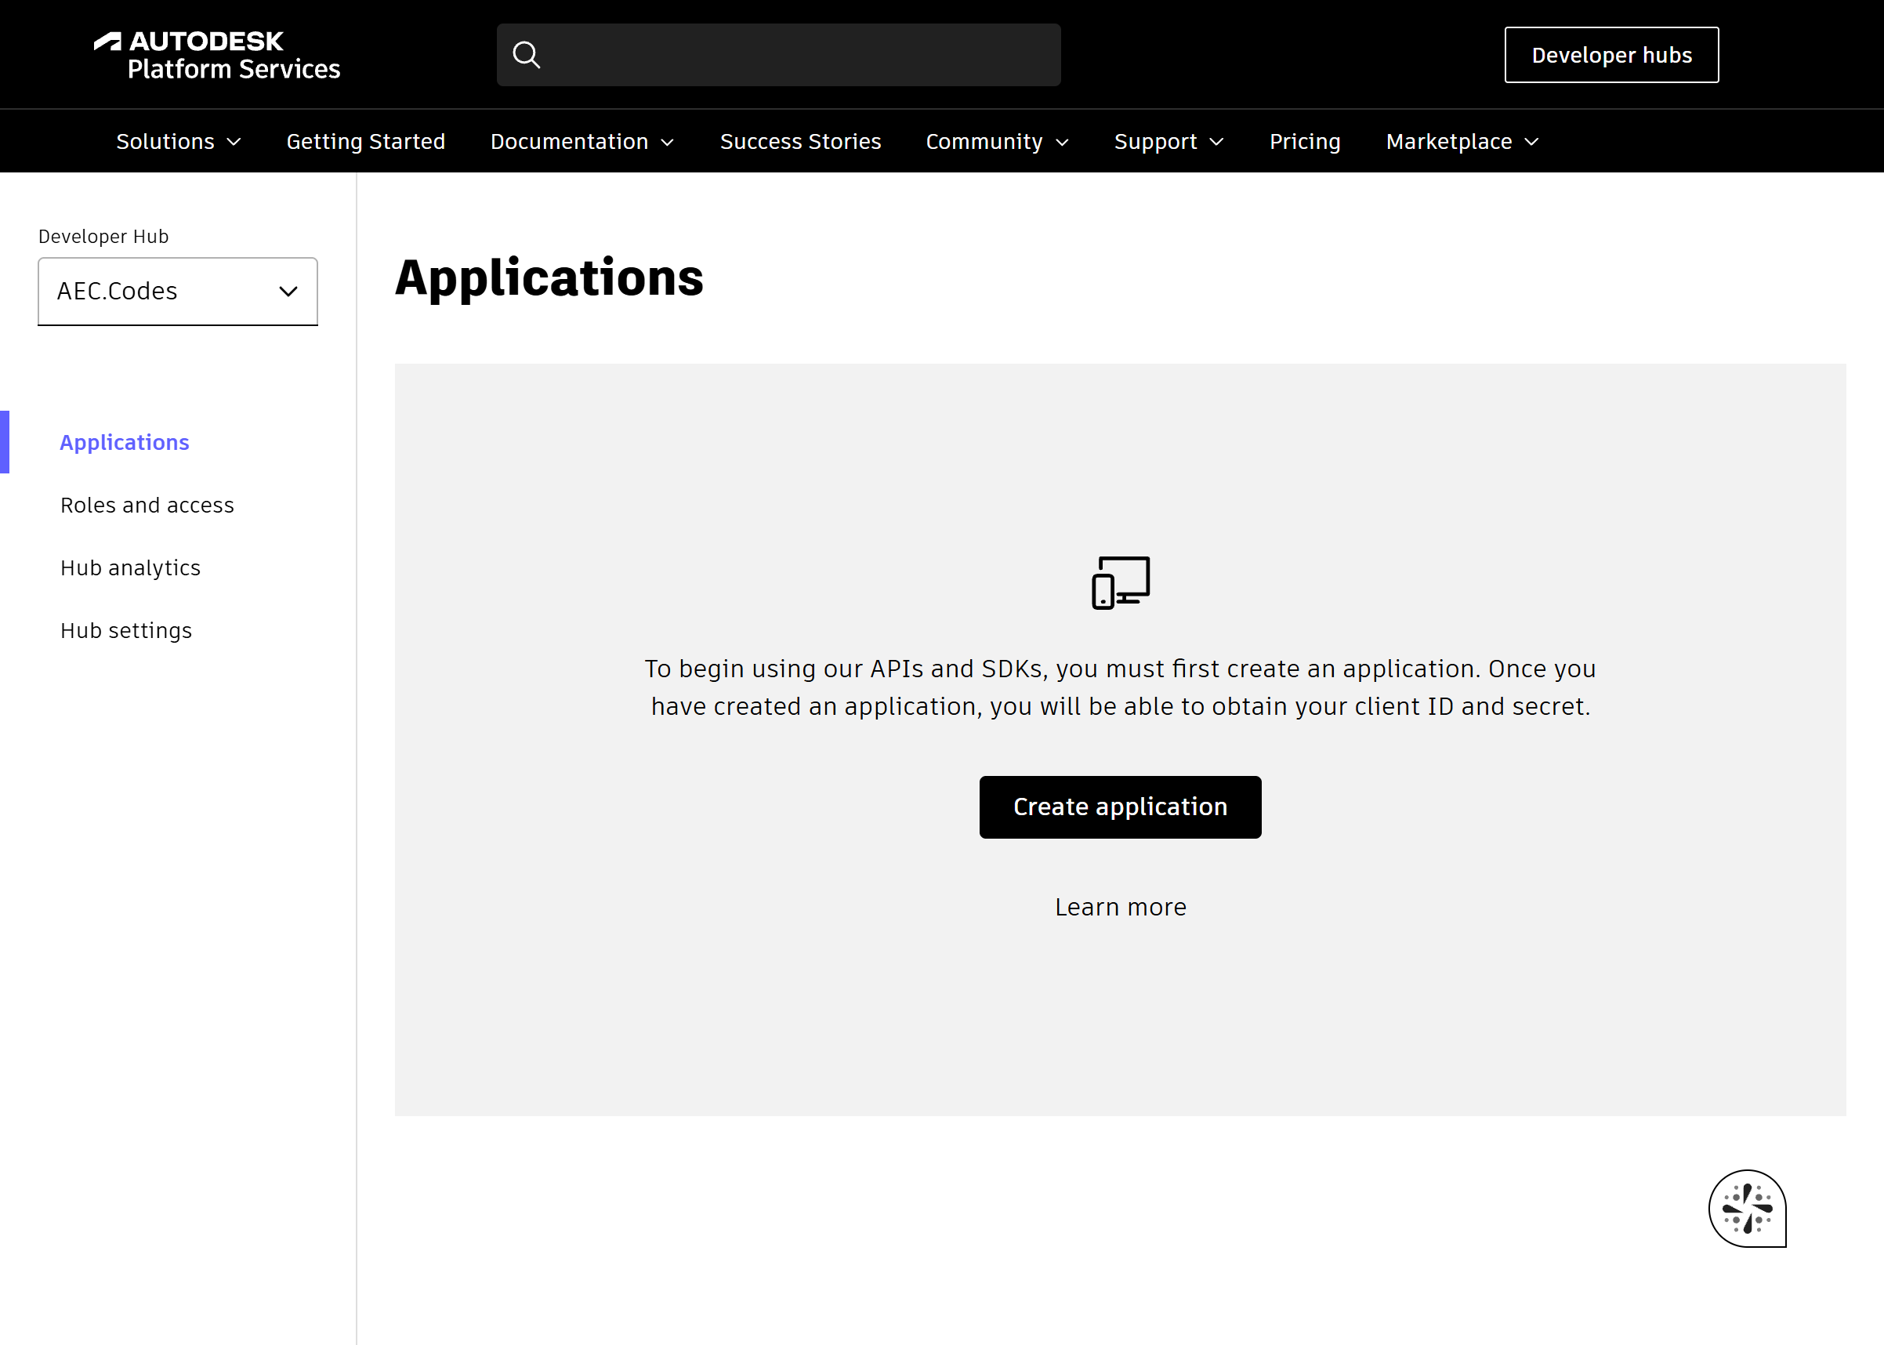The height and width of the screenshot is (1345, 1884).
Task: Expand the Marketplace menu
Action: (x=1462, y=142)
